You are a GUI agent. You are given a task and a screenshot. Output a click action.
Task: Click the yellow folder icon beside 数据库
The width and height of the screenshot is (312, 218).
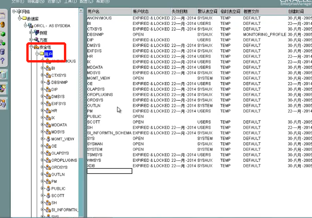24,18
